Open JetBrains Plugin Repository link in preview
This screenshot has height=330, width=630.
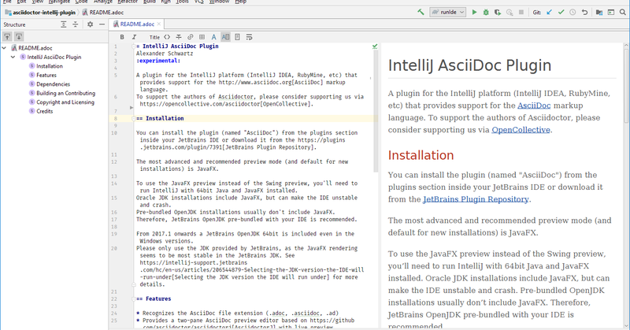coord(476,199)
